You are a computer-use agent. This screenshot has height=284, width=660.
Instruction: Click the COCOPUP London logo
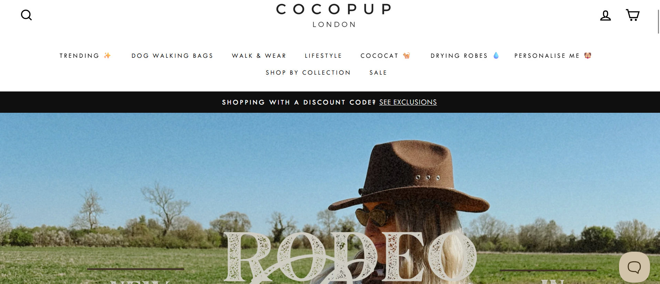334,15
